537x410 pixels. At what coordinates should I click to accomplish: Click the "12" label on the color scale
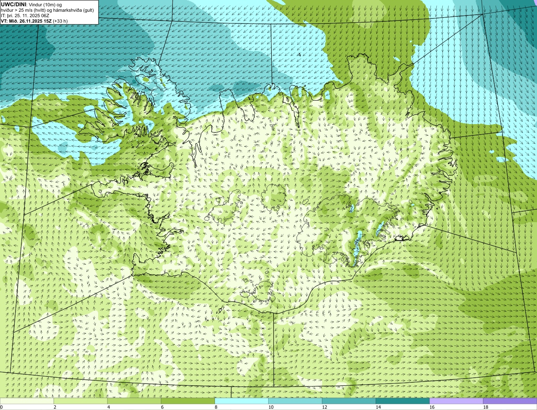pyautogui.click(x=325, y=407)
